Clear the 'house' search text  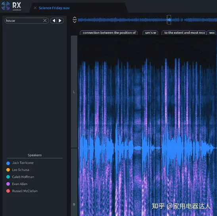(45, 21)
